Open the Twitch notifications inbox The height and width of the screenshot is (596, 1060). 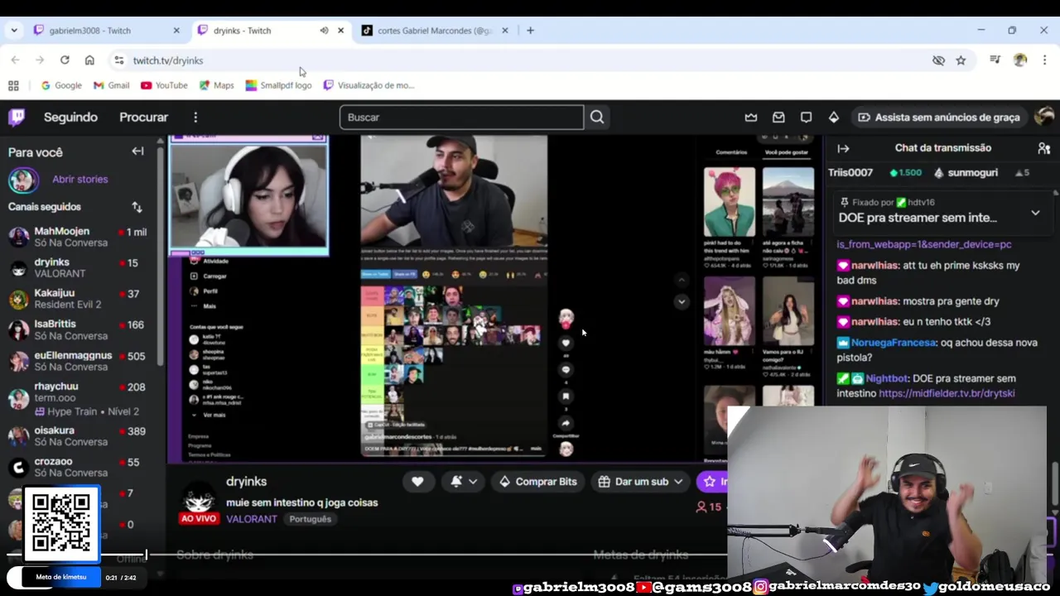click(x=778, y=118)
